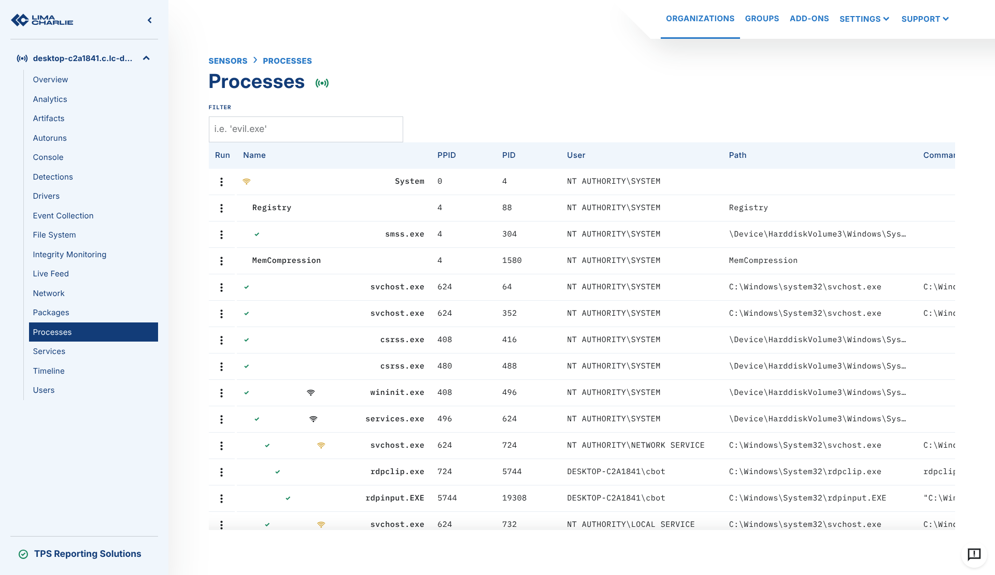Open the three-dot menu for the rdpclip.exe row
Screen dimensions: 995x575
[x=221, y=472]
